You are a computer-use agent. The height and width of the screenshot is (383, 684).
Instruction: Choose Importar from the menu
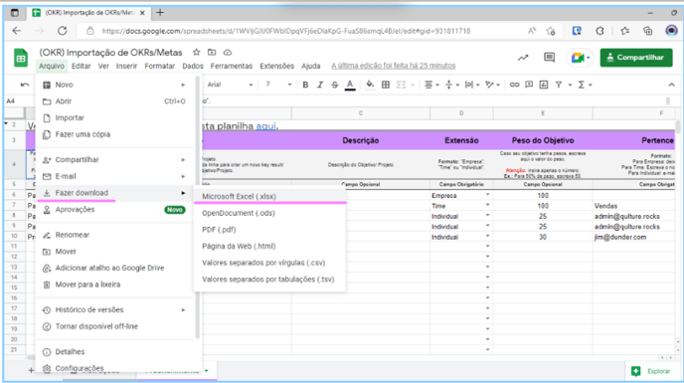pyautogui.click(x=114, y=118)
